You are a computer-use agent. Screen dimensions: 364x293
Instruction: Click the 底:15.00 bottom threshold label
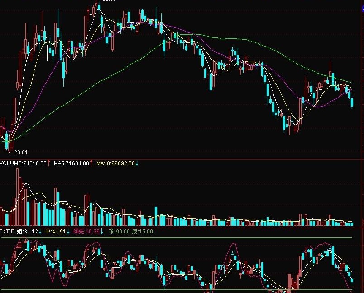(x=143, y=232)
